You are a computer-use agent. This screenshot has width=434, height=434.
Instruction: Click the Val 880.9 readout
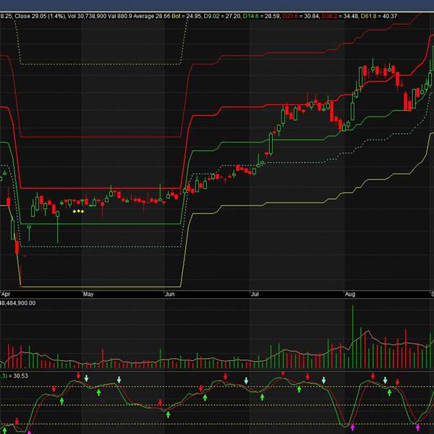tap(120, 16)
